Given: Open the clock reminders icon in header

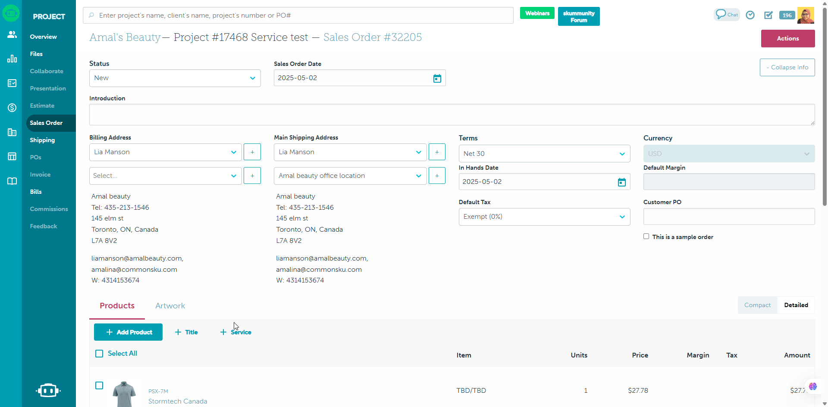Looking at the screenshot, I should pos(750,15).
